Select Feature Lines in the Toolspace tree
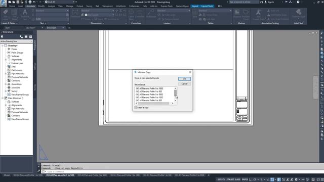Viewport: 324px width, 182px height. pos(17,63)
